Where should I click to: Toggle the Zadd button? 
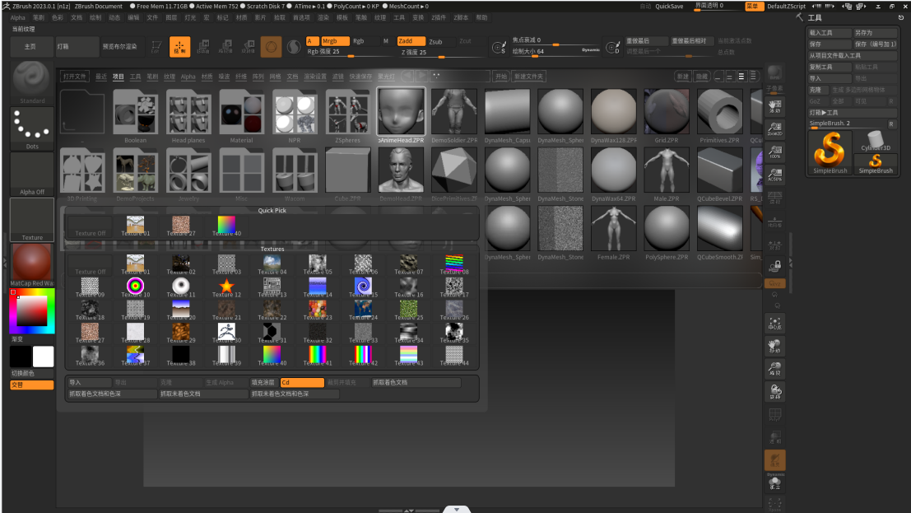[411, 40]
